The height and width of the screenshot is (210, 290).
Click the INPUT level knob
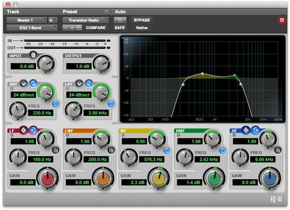pos(46,64)
